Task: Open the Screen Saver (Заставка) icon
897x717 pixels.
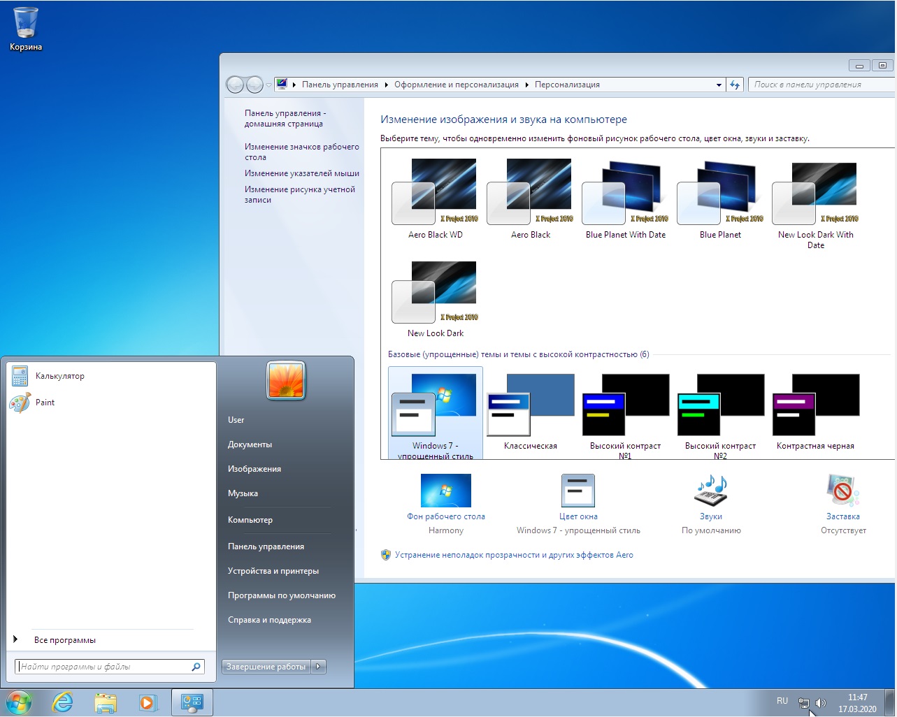Action: point(842,491)
